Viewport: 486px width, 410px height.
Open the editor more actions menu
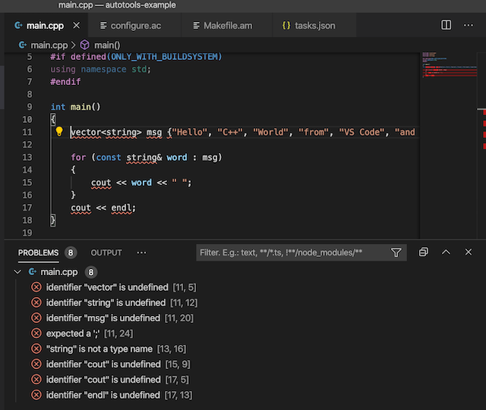[x=469, y=25]
